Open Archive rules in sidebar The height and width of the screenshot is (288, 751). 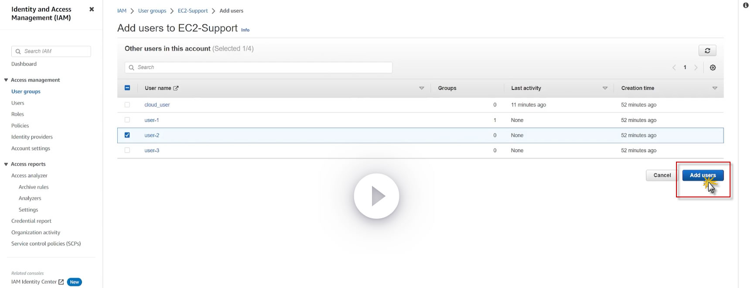click(x=34, y=187)
